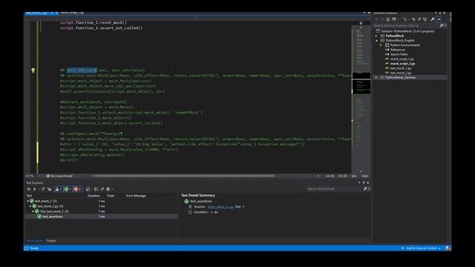Expand the PythonMock_German project node
This screenshot has height=267, width=475.
[x=376, y=77]
